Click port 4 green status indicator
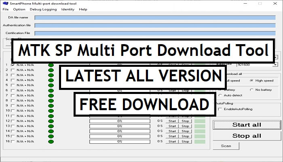 click(x=51, y=80)
